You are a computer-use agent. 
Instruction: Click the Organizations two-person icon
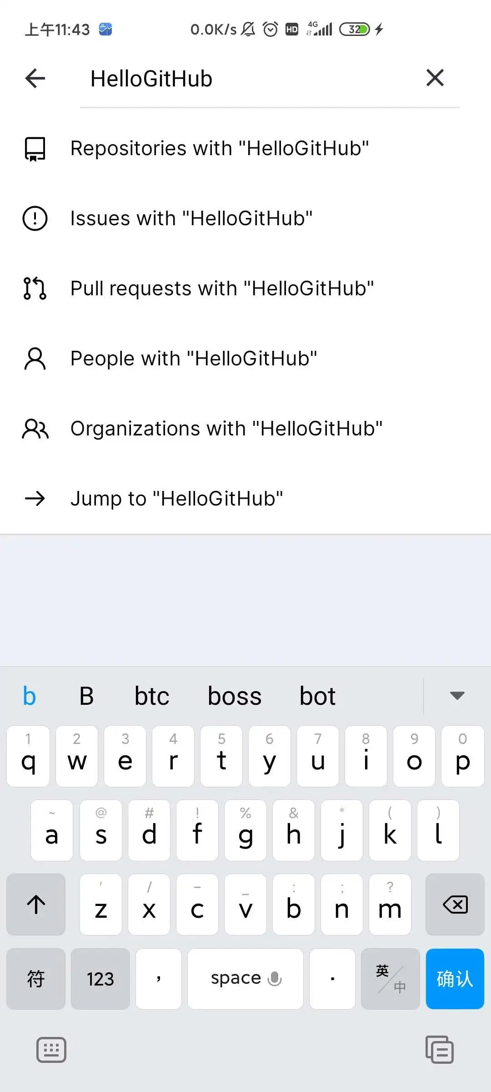[35, 429]
